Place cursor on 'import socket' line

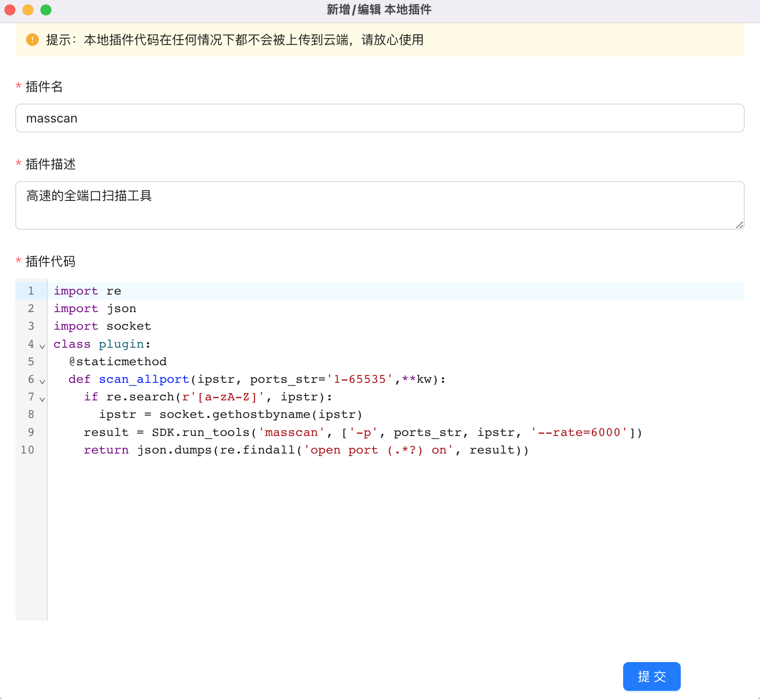[102, 326]
